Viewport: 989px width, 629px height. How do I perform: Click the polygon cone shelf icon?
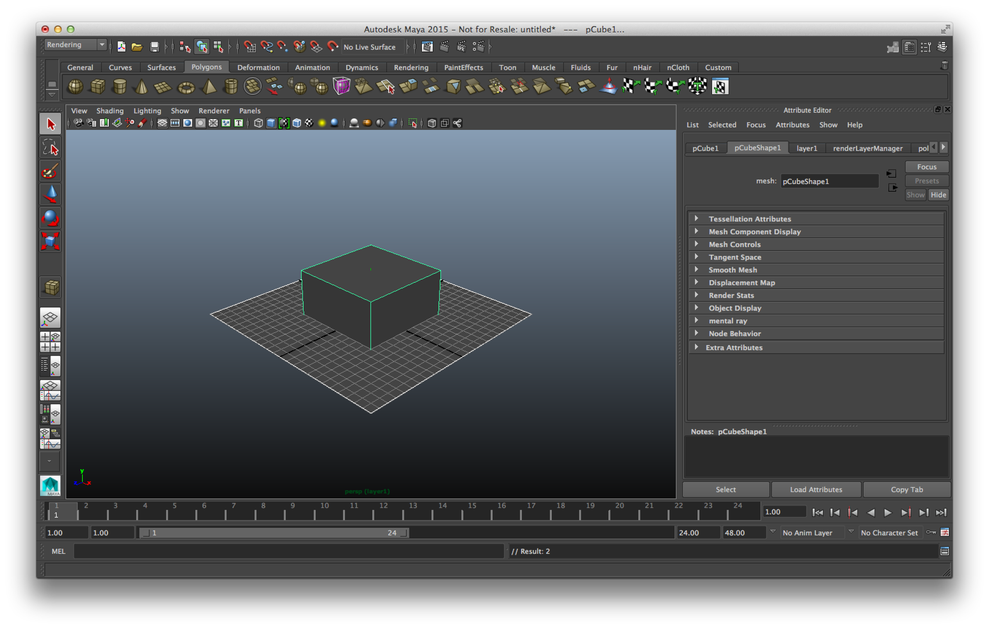pos(141,87)
